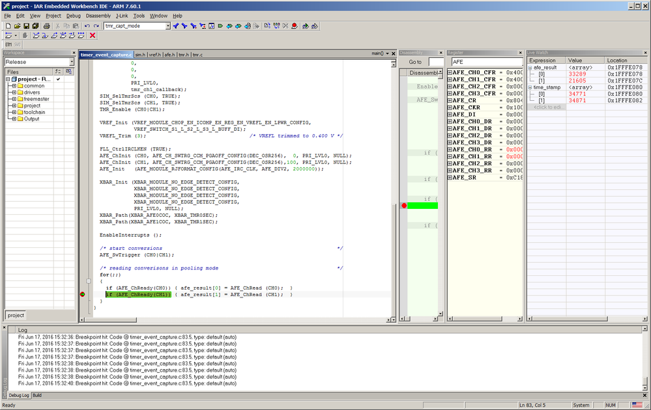Image resolution: width=651 pixels, height=410 pixels.
Task: Close the Live Watch panel
Action: tap(645, 52)
